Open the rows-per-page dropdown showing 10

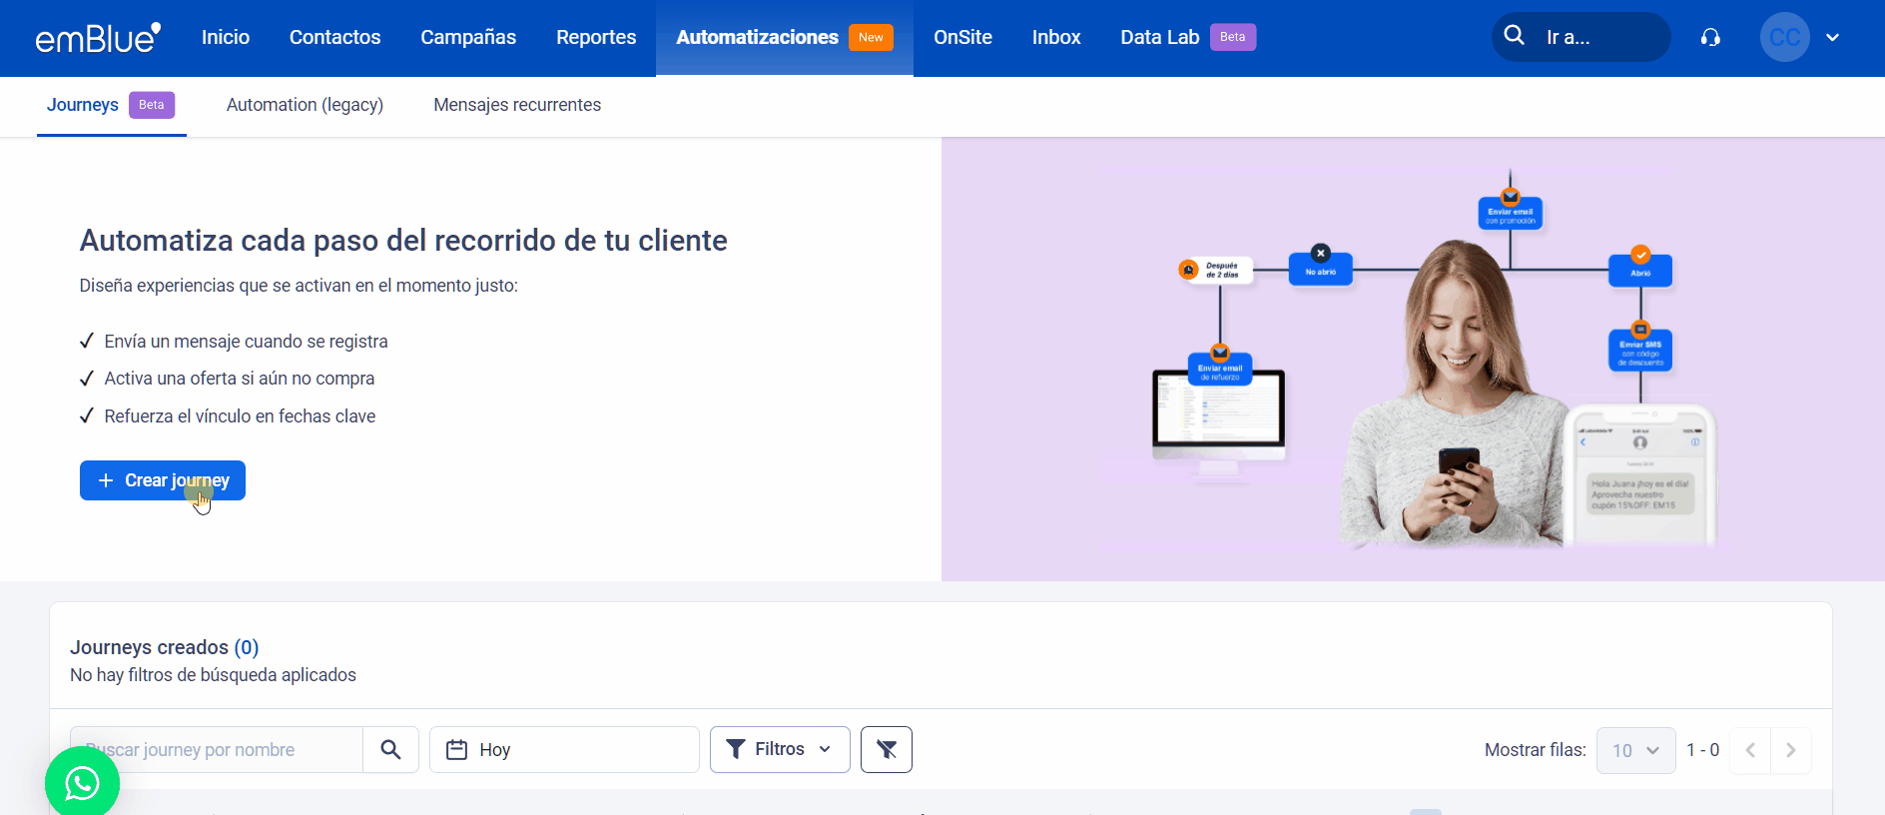pos(1635,750)
